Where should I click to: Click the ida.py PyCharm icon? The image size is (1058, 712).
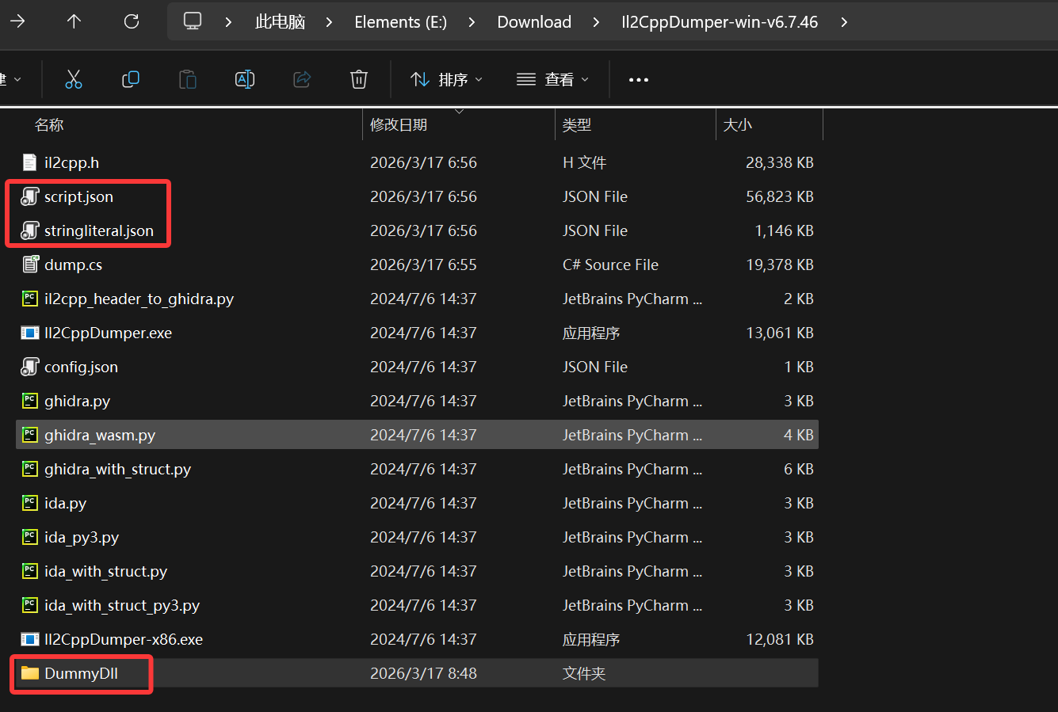click(30, 503)
